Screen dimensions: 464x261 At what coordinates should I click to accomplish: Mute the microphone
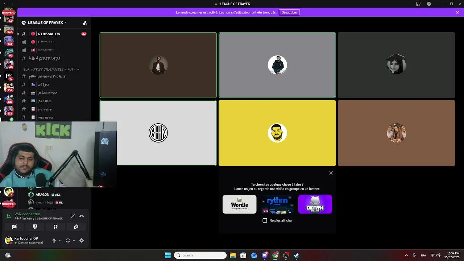click(54, 240)
